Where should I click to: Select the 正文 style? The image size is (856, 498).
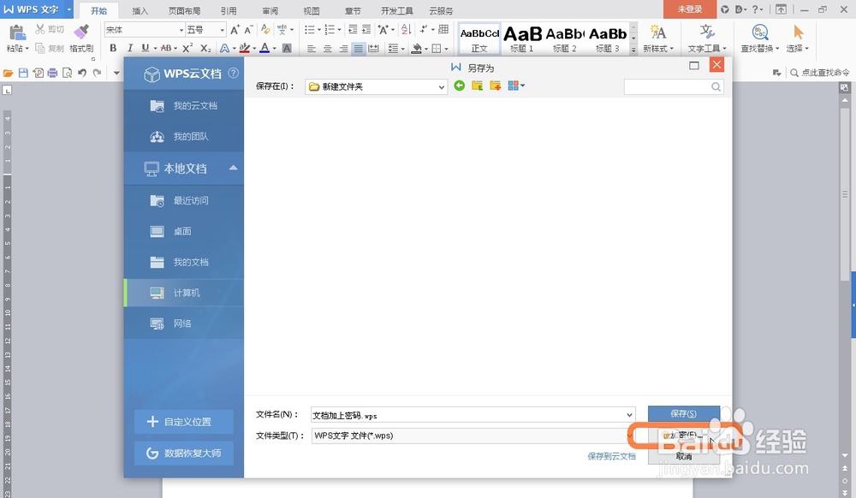click(x=479, y=39)
